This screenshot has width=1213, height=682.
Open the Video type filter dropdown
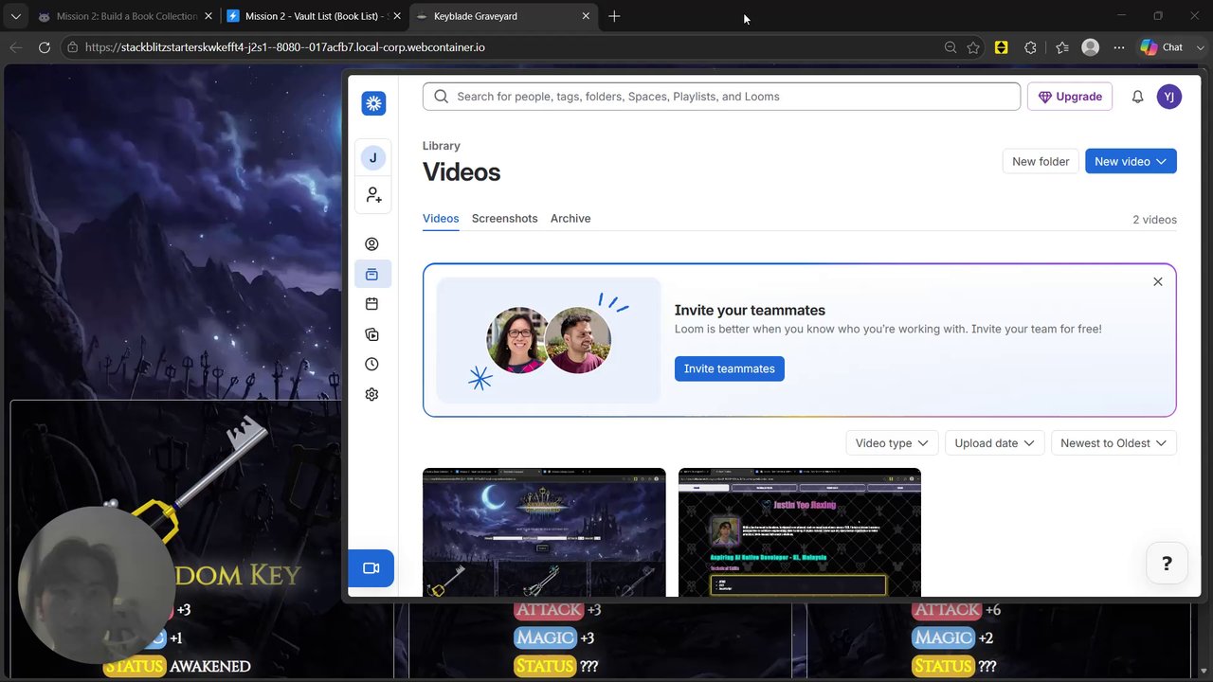pos(892,443)
